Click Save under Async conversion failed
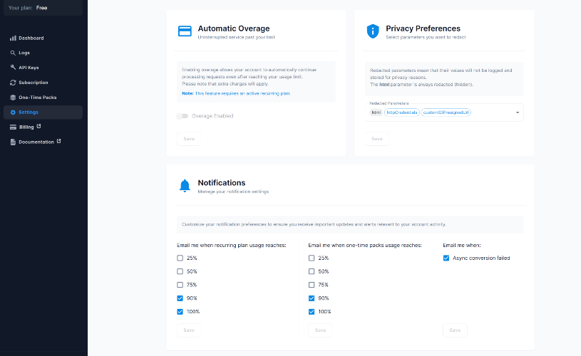581x356 pixels. point(455,330)
